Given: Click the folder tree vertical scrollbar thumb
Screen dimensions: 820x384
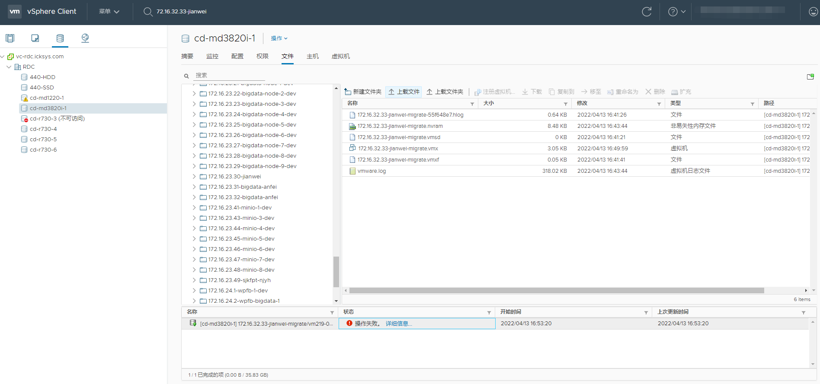Looking at the screenshot, I should (336, 272).
